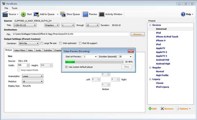This screenshot has width=197, height=120.
Task: Click the Show Queue icon
Action: pos(63,14)
